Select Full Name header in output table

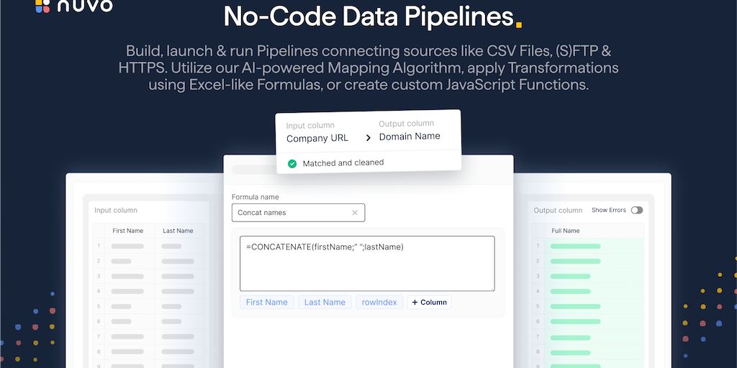pyautogui.click(x=566, y=231)
